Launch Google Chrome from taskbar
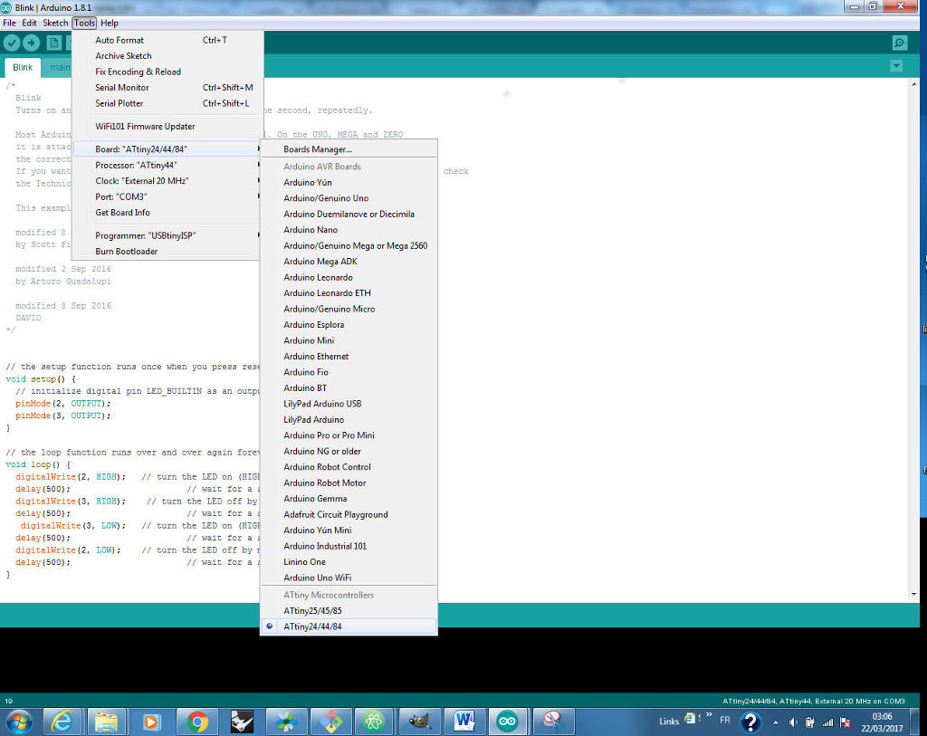The height and width of the screenshot is (736, 927). coord(196,722)
